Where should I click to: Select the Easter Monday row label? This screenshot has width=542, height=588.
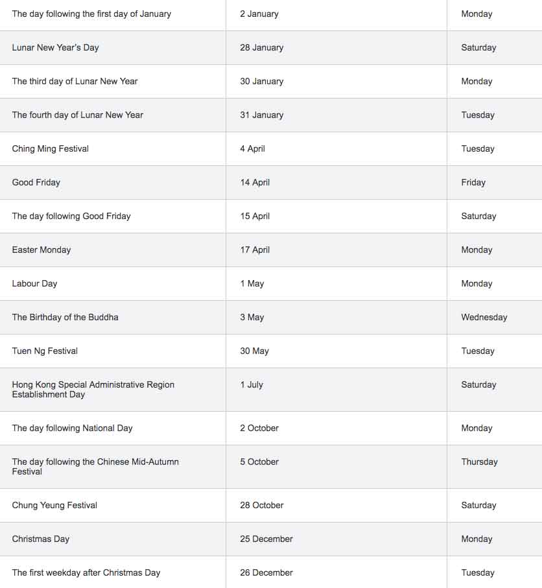pyautogui.click(x=41, y=250)
